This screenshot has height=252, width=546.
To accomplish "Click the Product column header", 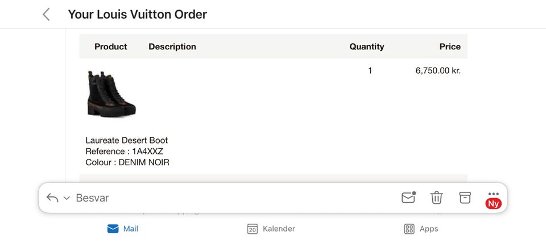I will (111, 47).
